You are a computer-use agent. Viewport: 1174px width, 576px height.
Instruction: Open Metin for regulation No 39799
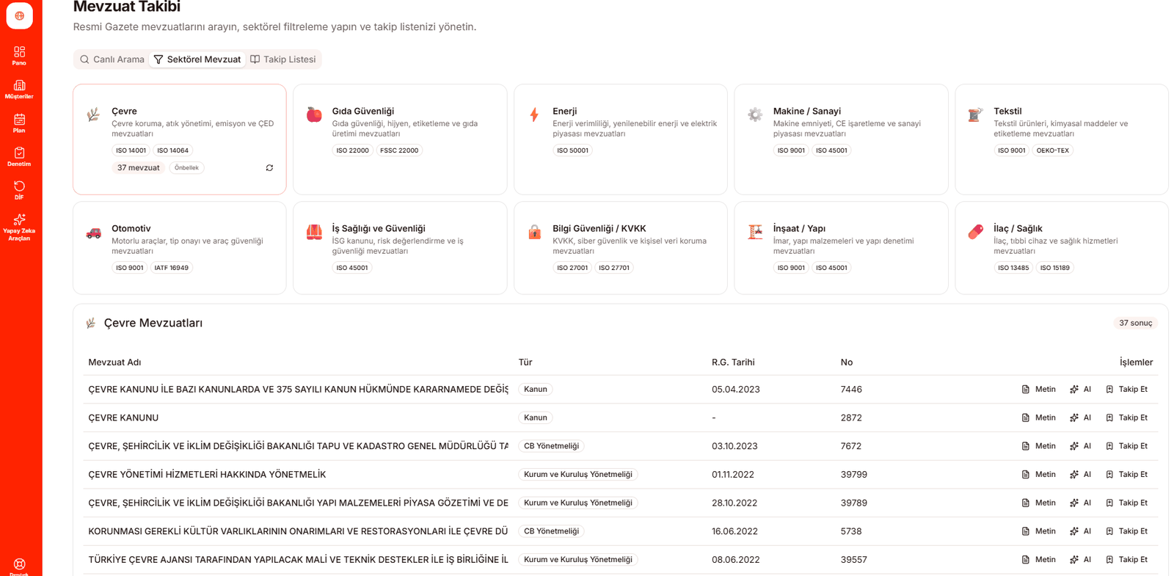pyautogui.click(x=1038, y=475)
